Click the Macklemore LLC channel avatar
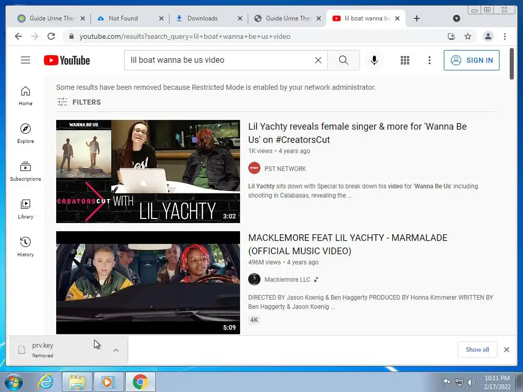The image size is (523, 392). coord(254,279)
